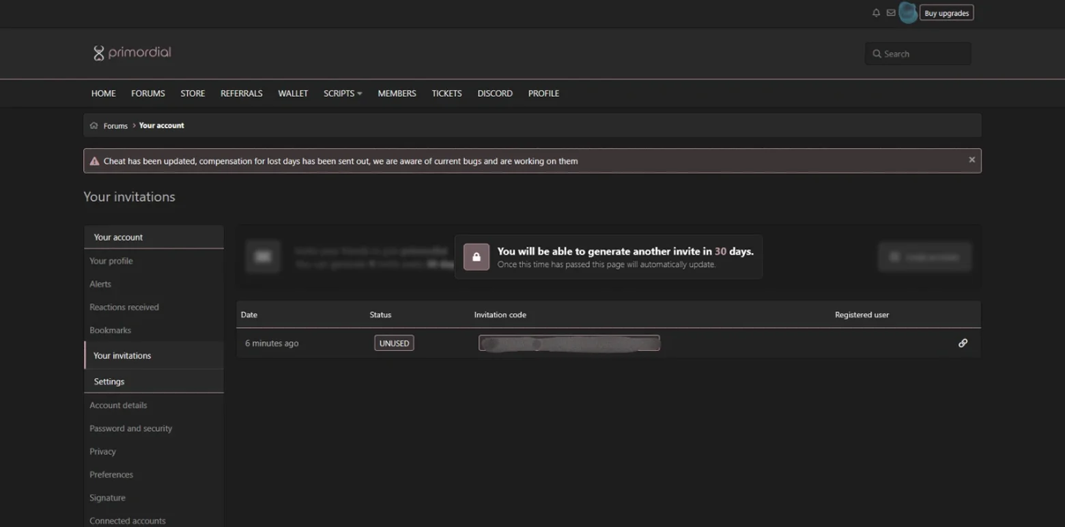Image resolution: width=1065 pixels, height=527 pixels.
Task: Open Password and security settings
Action: pyautogui.click(x=154, y=429)
